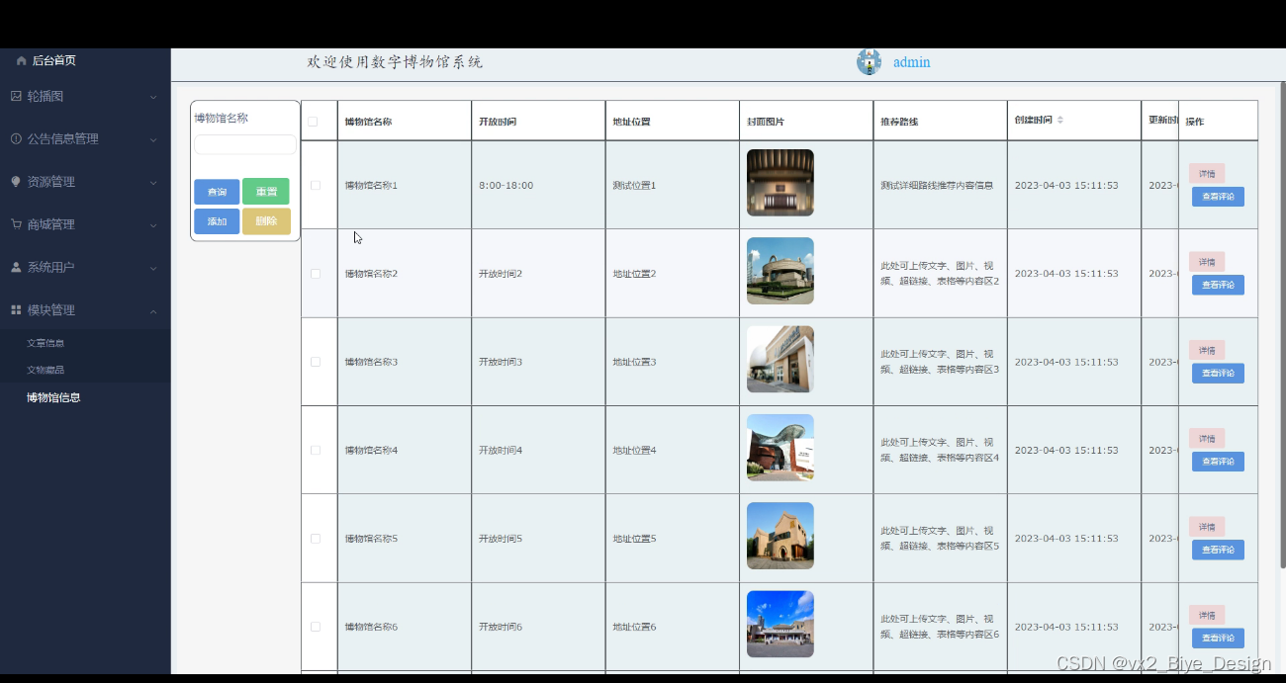The height and width of the screenshot is (683, 1286).
Task: Click the 测试详细路线推荐内容信息 cell
Action: point(937,186)
